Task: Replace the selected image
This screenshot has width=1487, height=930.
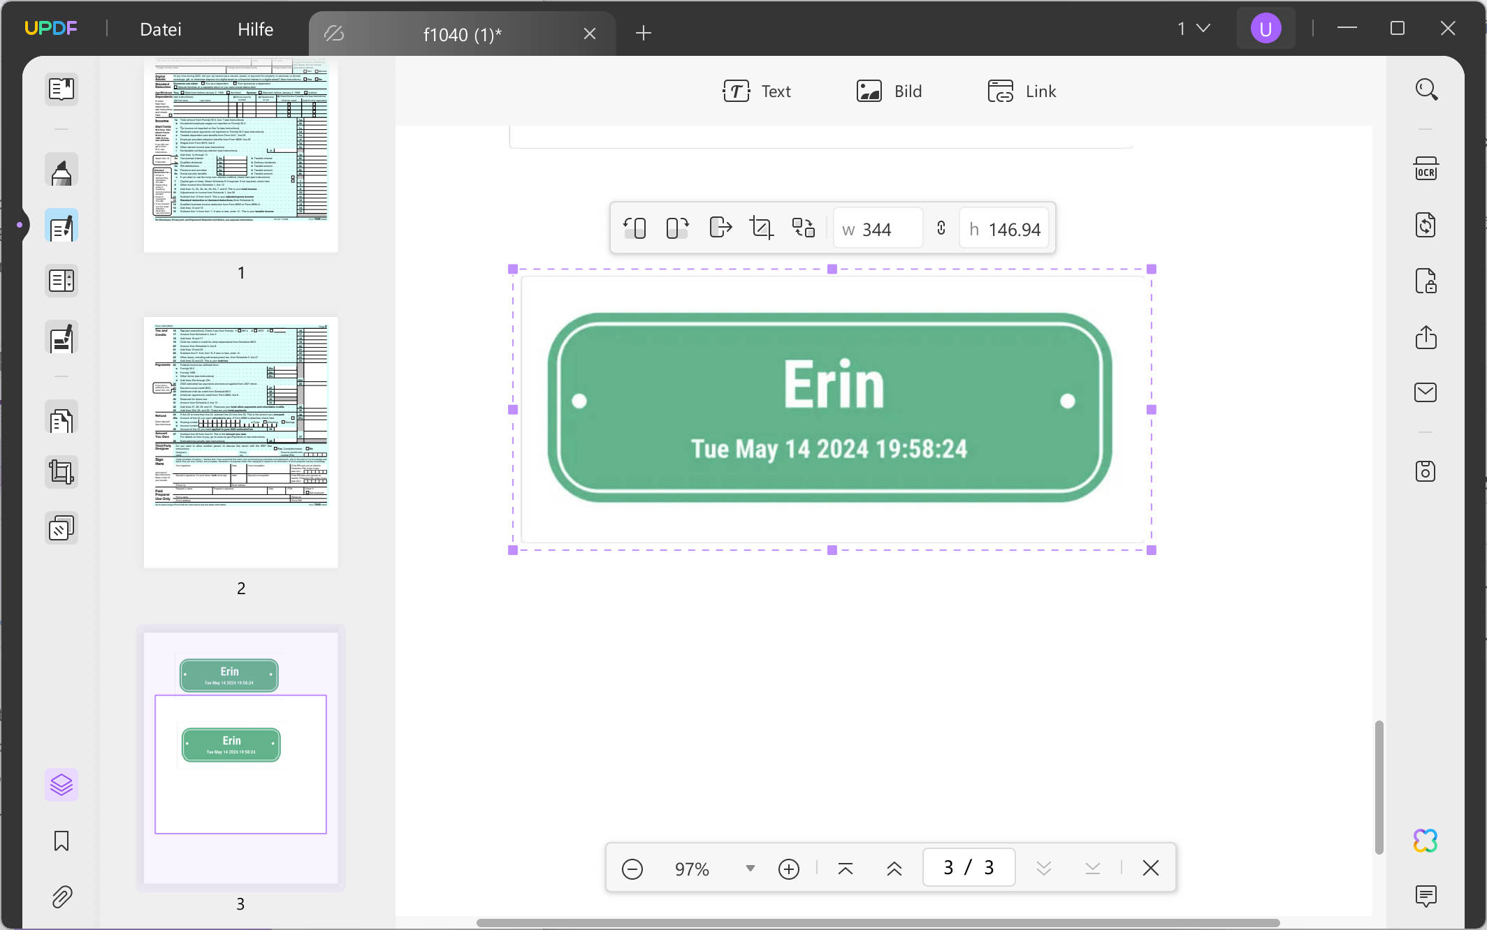Action: (803, 228)
